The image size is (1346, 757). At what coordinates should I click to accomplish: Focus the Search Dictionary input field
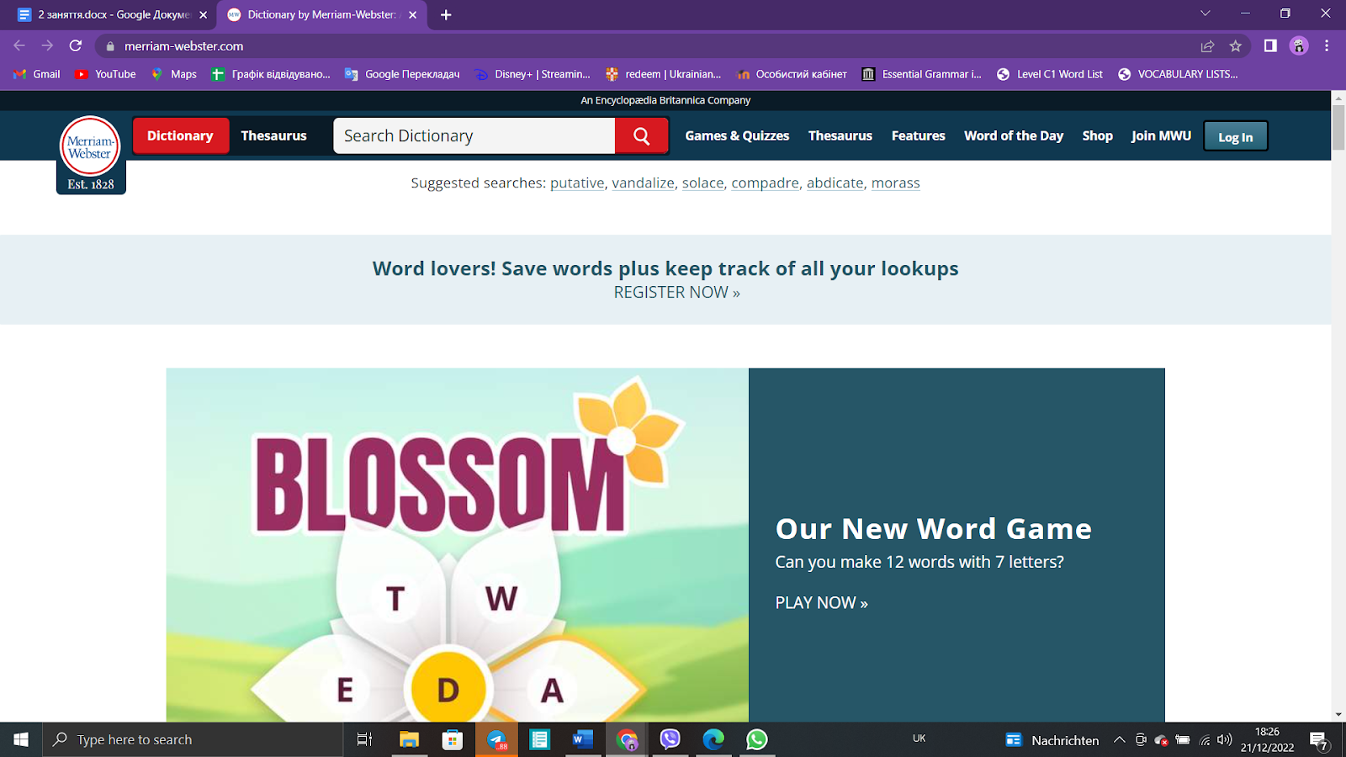[x=474, y=135]
